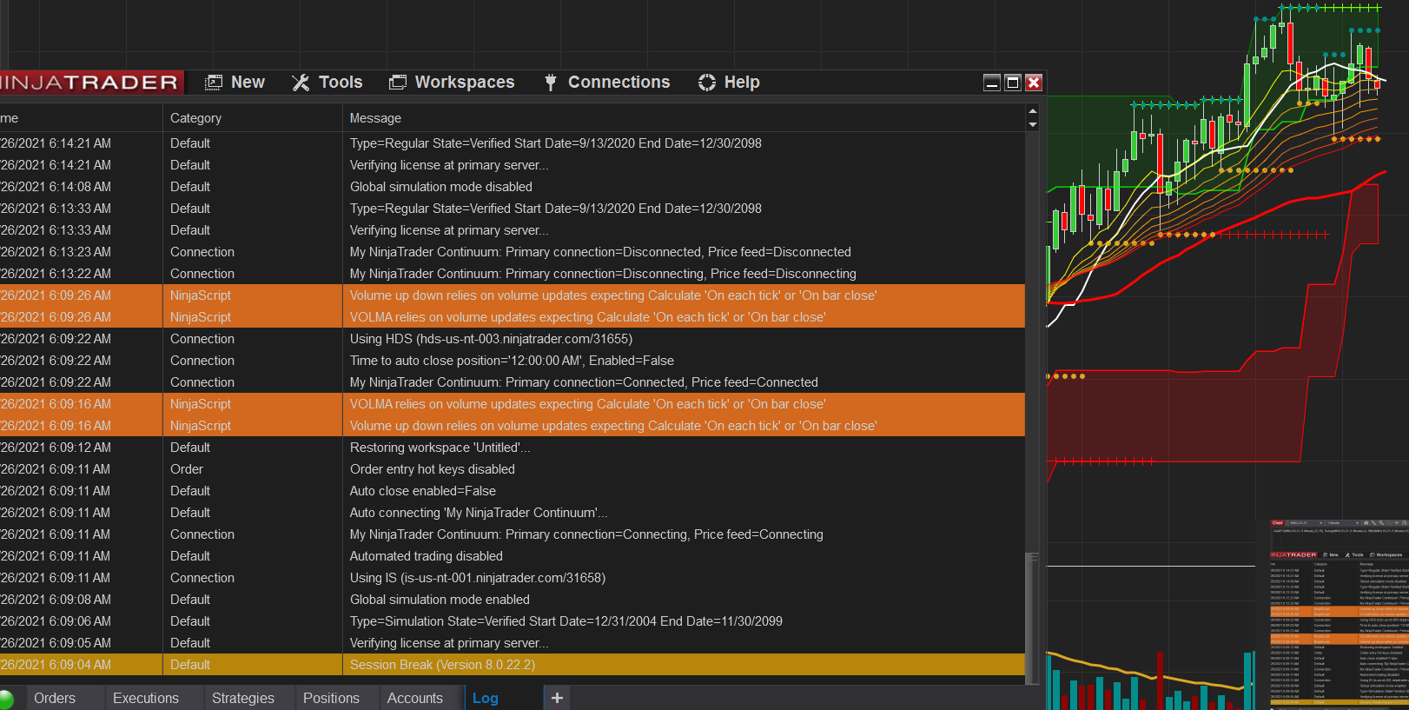Switch to the Executions tab
This screenshot has width=1409, height=710.
[x=146, y=698]
